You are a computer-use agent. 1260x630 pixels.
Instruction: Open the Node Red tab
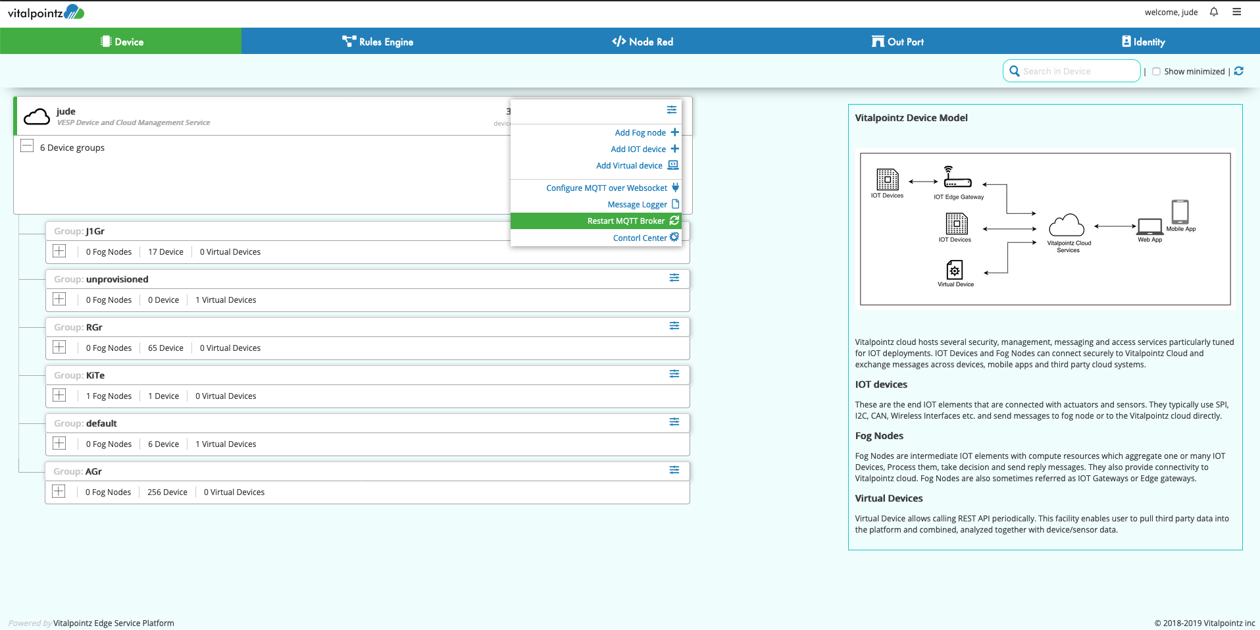pyautogui.click(x=642, y=41)
